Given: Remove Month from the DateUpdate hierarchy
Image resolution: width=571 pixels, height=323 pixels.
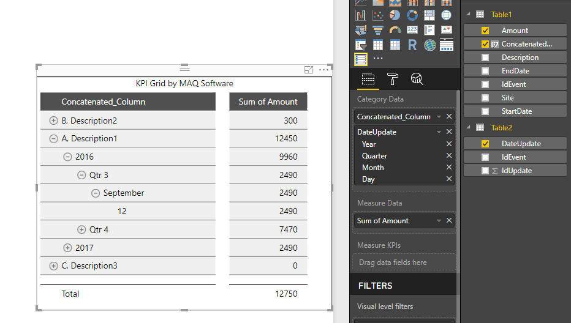Looking at the screenshot, I should tap(449, 168).
